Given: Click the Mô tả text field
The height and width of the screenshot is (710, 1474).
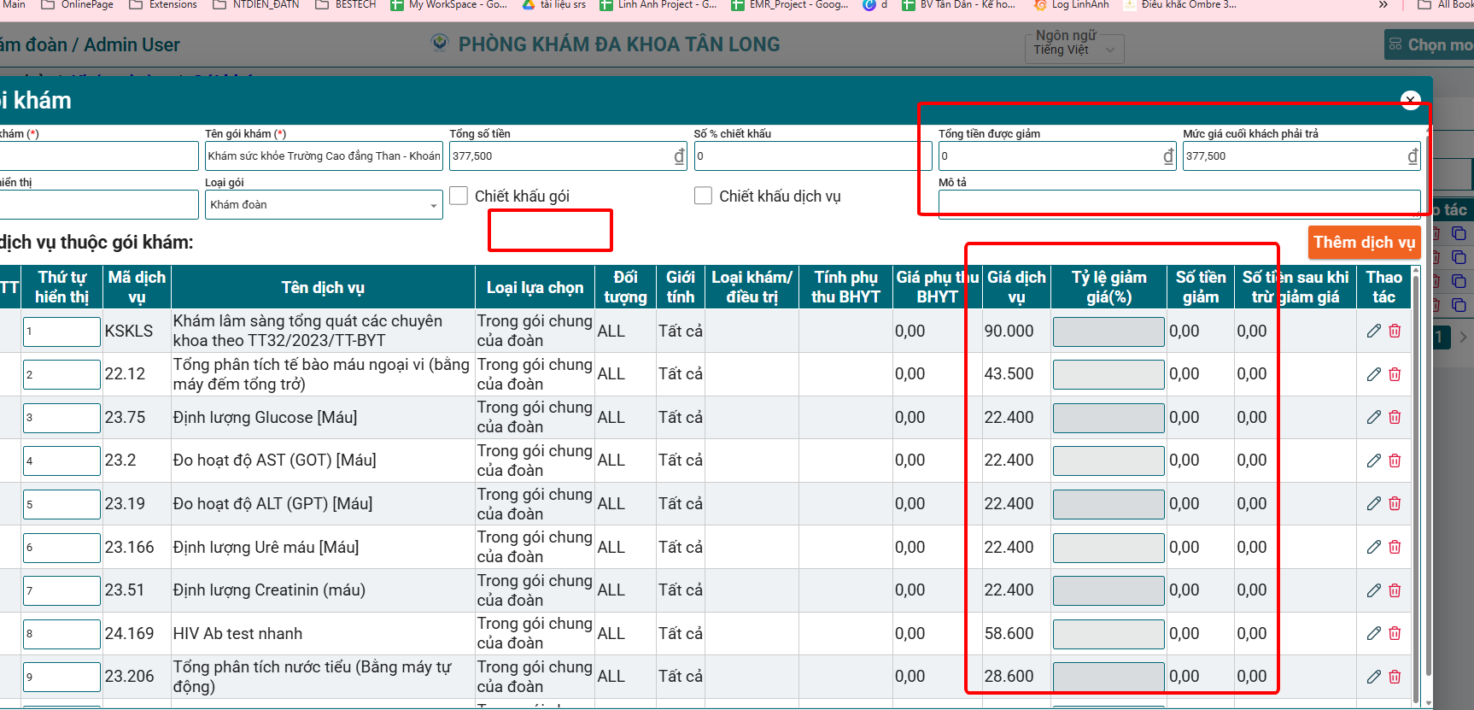Looking at the screenshot, I should (x=1179, y=204).
